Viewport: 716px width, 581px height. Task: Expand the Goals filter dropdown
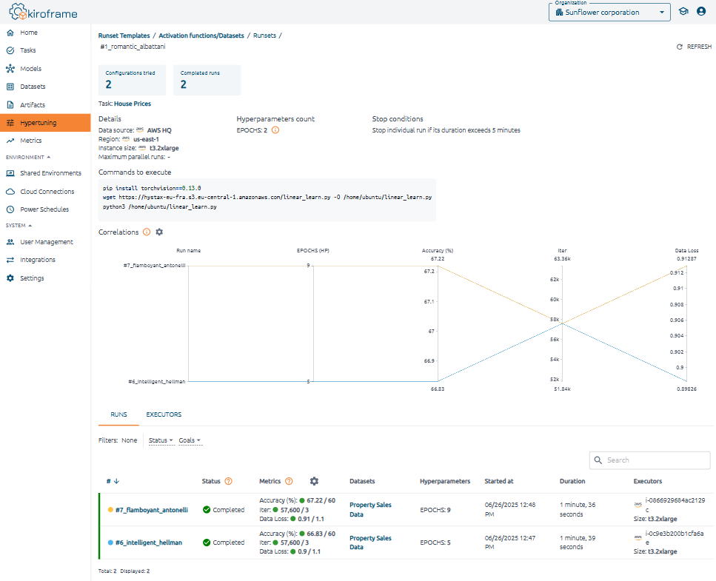click(190, 440)
